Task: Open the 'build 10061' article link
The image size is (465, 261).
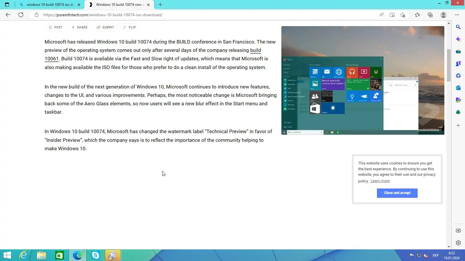Action: click(x=153, y=54)
